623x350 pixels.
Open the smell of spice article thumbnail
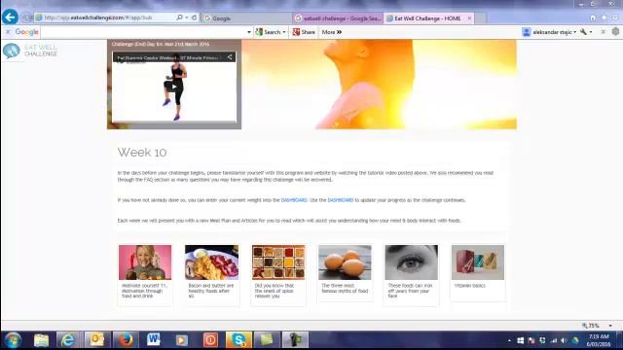278,262
